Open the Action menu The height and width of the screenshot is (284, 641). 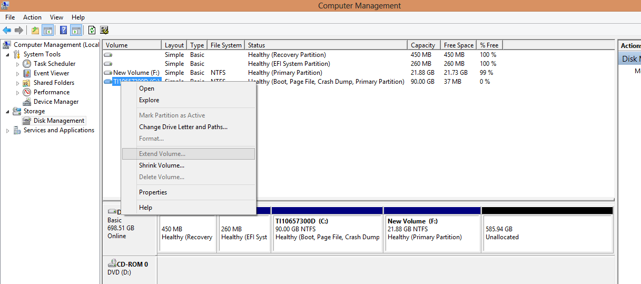tap(32, 17)
